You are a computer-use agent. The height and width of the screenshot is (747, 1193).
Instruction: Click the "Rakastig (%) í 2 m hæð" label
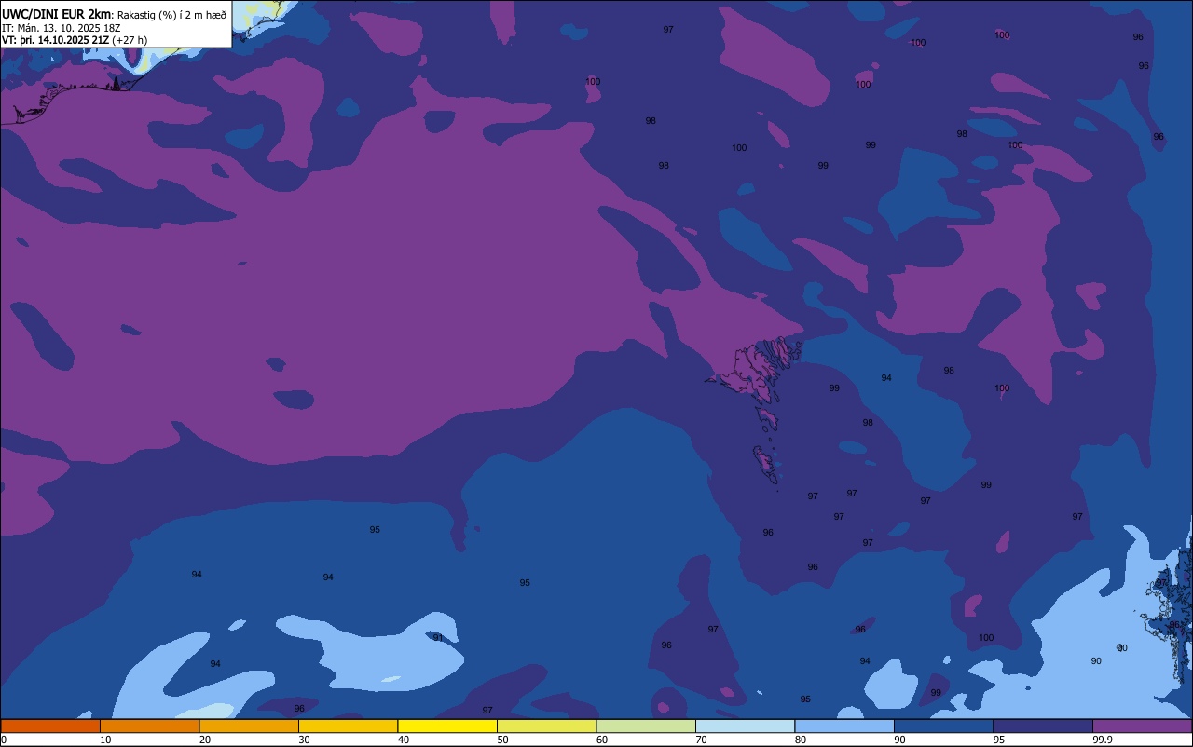pyautogui.click(x=171, y=15)
